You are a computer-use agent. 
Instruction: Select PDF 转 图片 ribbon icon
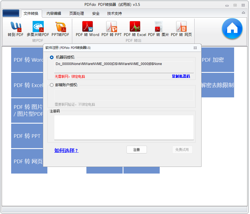click(158, 29)
